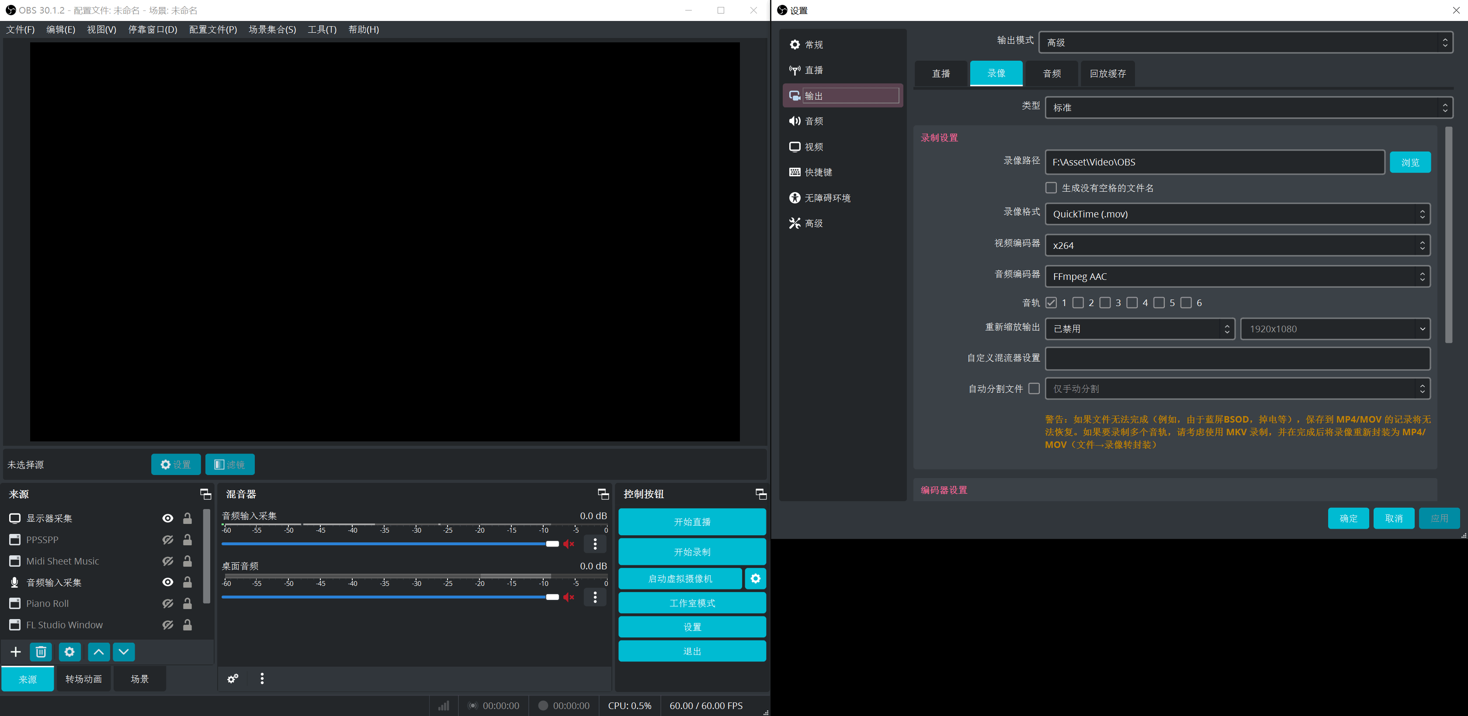
Task: Move source down with arrow icon
Action: point(124,652)
